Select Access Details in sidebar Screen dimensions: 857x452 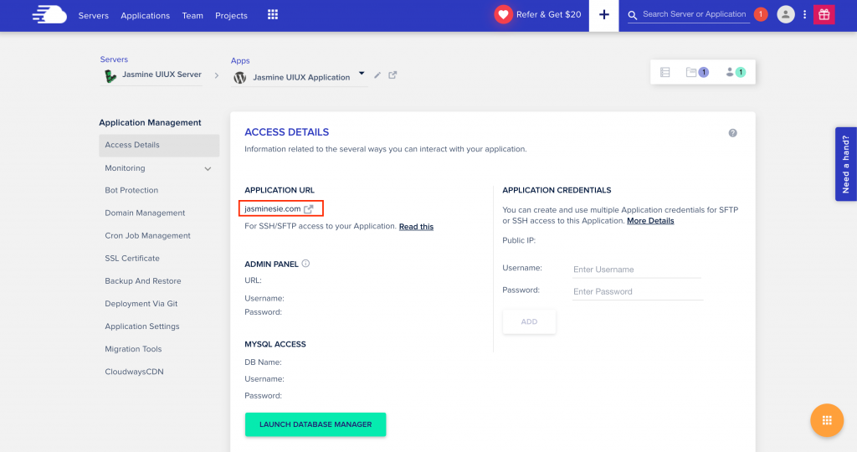coord(159,145)
